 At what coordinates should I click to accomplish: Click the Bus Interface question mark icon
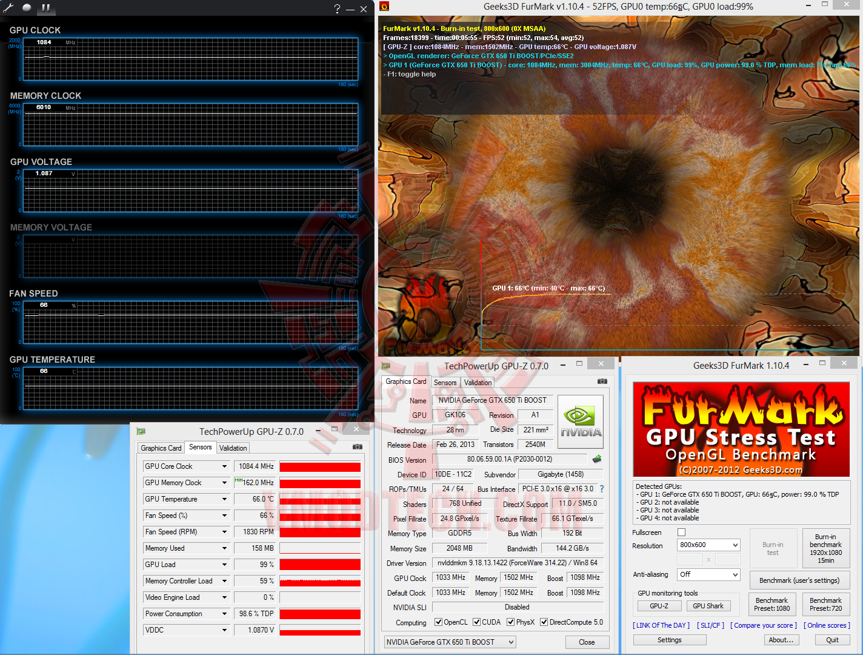click(602, 489)
